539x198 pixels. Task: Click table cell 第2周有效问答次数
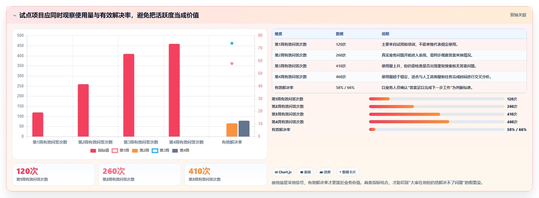pyautogui.click(x=291, y=55)
